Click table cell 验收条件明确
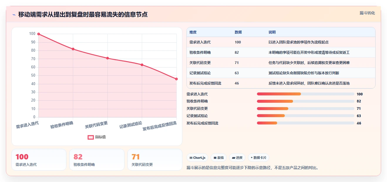Image resolution: width=387 pixels, height=182 pixels. (200, 53)
